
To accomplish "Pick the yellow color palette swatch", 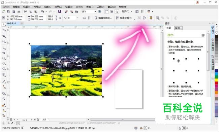I will pos(216,80).
